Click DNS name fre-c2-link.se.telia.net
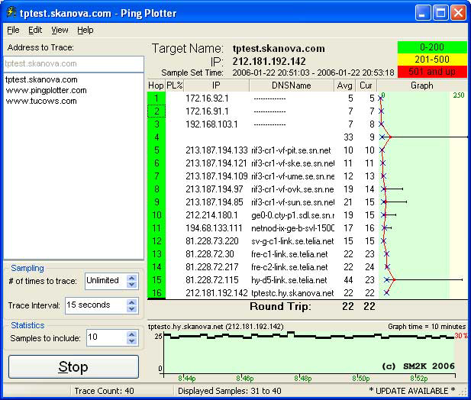The image size is (471, 400). (289, 267)
